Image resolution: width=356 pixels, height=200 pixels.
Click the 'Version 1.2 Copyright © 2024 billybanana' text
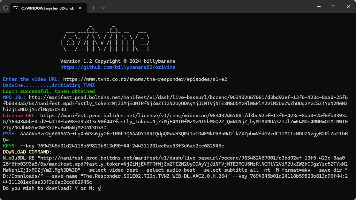[x=117, y=61]
